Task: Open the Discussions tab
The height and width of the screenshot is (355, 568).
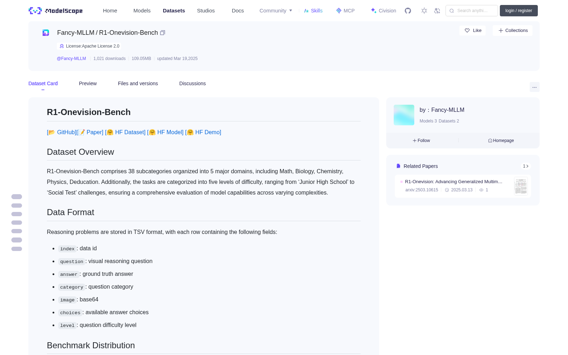Action: pyautogui.click(x=192, y=83)
